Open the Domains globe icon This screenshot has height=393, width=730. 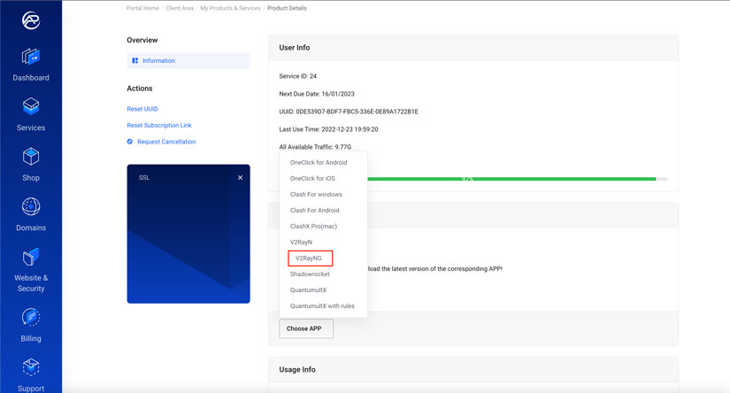pyautogui.click(x=31, y=207)
